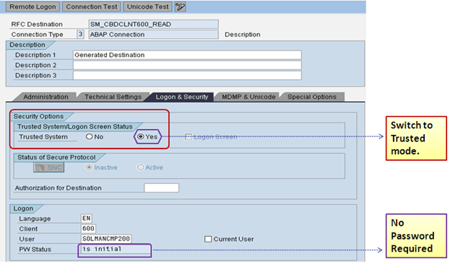
Task: Open the MDMP & Unicode tab
Action: 248,97
